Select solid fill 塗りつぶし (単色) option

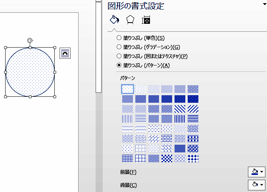119,38
